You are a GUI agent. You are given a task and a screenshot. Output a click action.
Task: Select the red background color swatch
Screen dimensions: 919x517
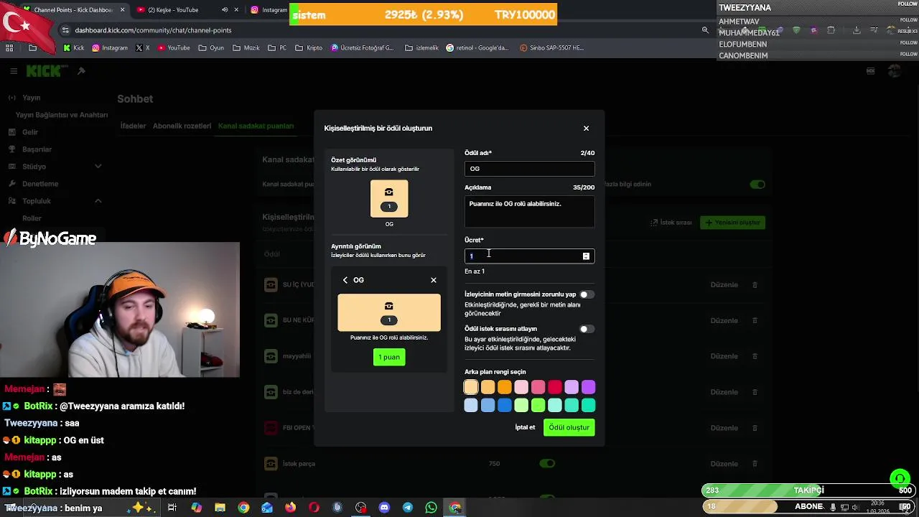(x=555, y=387)
